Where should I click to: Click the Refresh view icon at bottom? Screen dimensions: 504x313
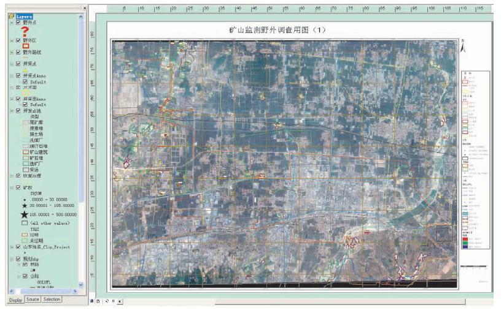pyautogui.click(x=106, y=301)
